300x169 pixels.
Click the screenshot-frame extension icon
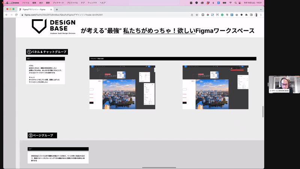click(x=217, y=15)
